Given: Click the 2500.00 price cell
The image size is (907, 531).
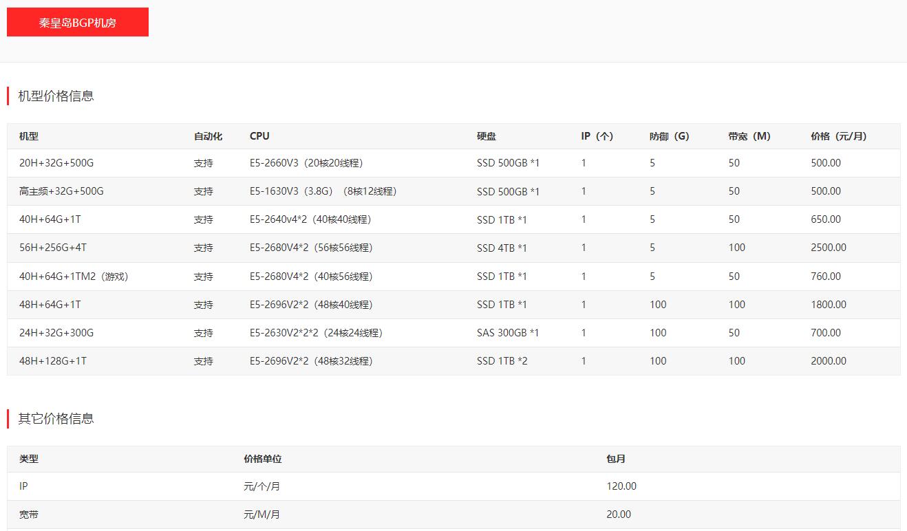Looking at the screenshot, I should (x=829, y=248).
